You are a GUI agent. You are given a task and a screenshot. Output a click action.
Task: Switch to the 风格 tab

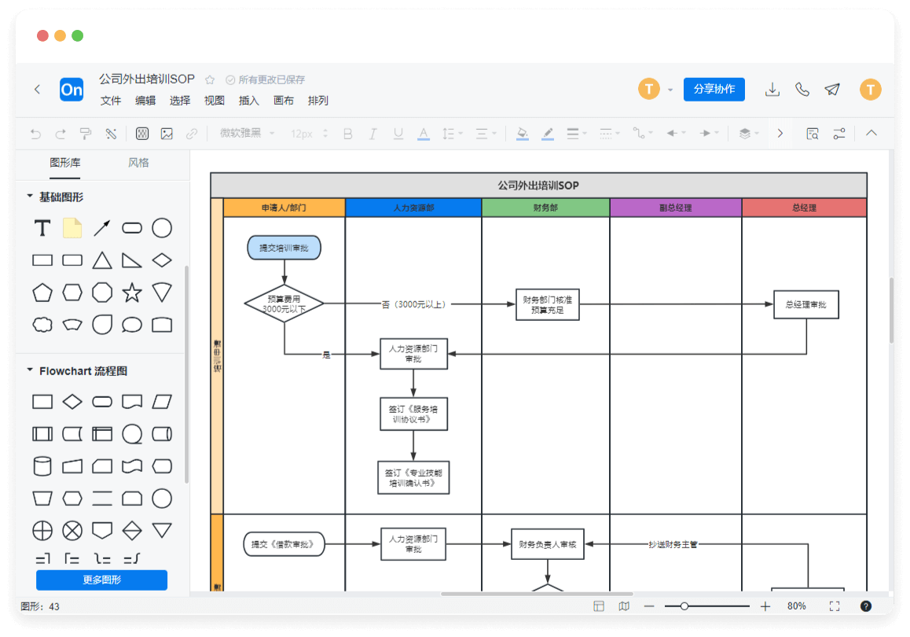[x=138, y=163]
